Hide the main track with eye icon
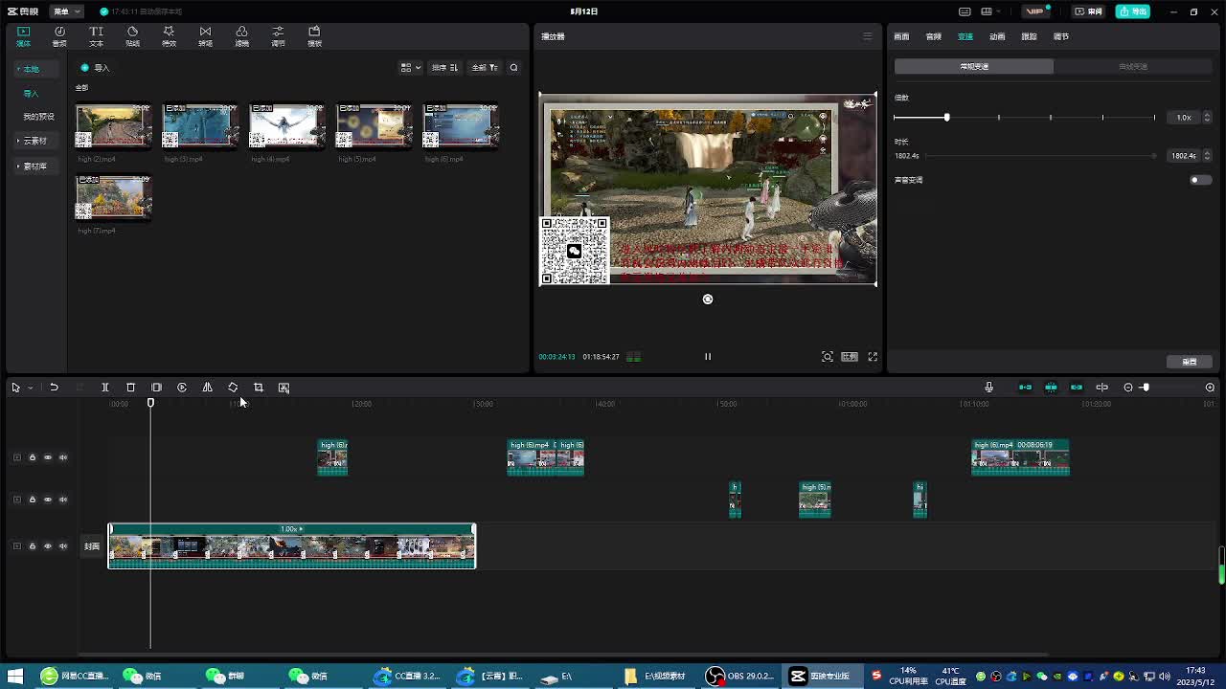Viewport: 1226px width, 689px height. tap(48, 546)
